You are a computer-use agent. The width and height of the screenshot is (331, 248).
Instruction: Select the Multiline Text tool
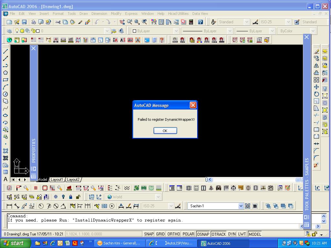point(5,179)
